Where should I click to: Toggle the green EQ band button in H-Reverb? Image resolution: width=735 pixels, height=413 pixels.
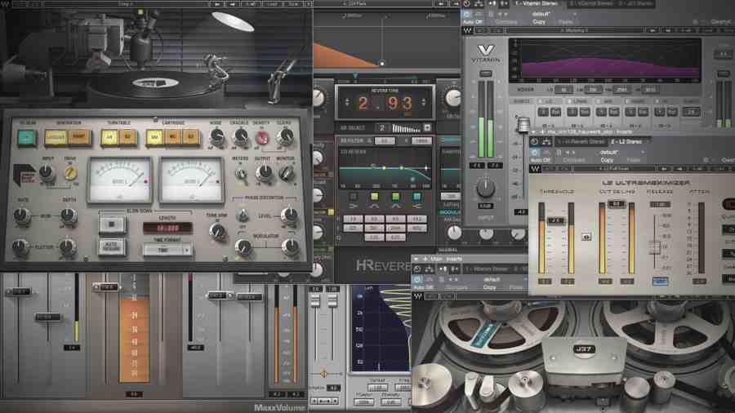tap(395, 197)
